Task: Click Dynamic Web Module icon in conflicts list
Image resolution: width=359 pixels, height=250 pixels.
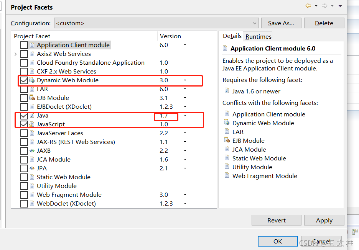Action: (227, 122)
